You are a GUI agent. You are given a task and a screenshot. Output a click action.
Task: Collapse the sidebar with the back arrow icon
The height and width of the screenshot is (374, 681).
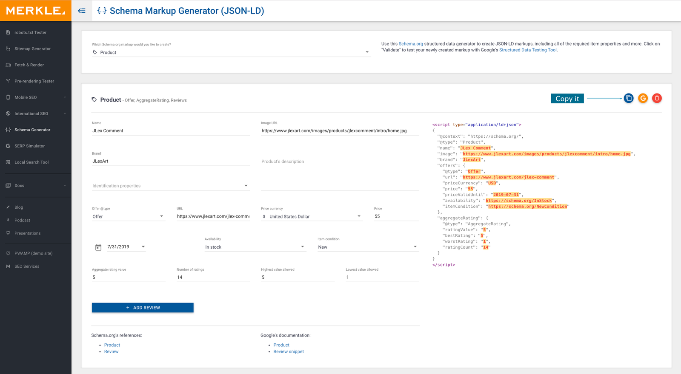(x=82, y=11)
